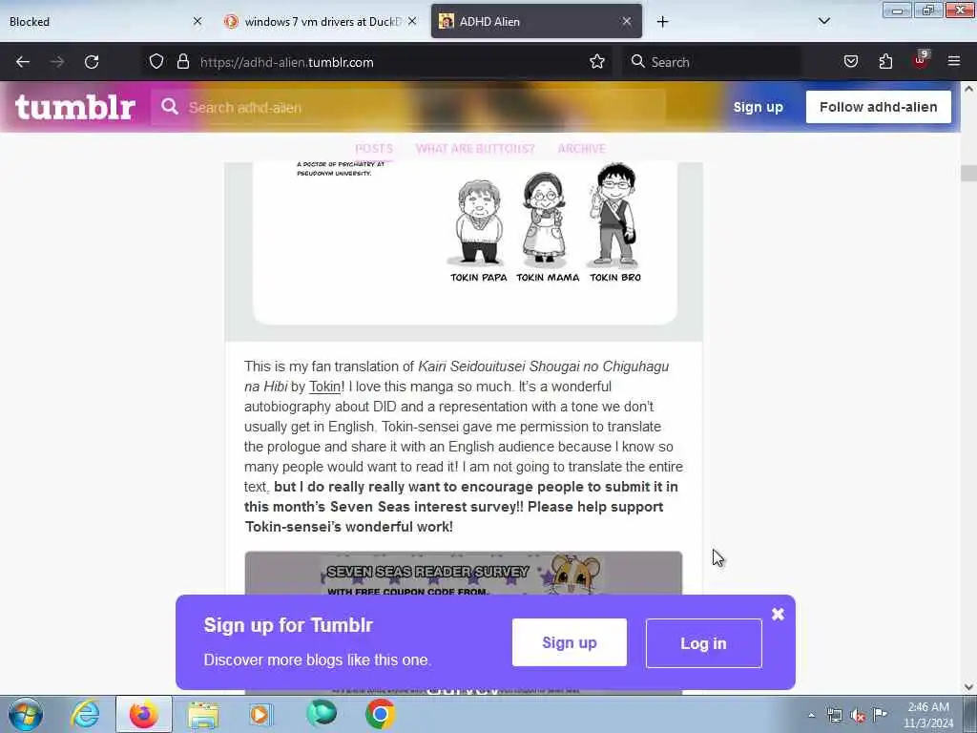Open the Extensions puzzle icon
The height and width of the screenshot is (733, 977).
pos(885,61)
